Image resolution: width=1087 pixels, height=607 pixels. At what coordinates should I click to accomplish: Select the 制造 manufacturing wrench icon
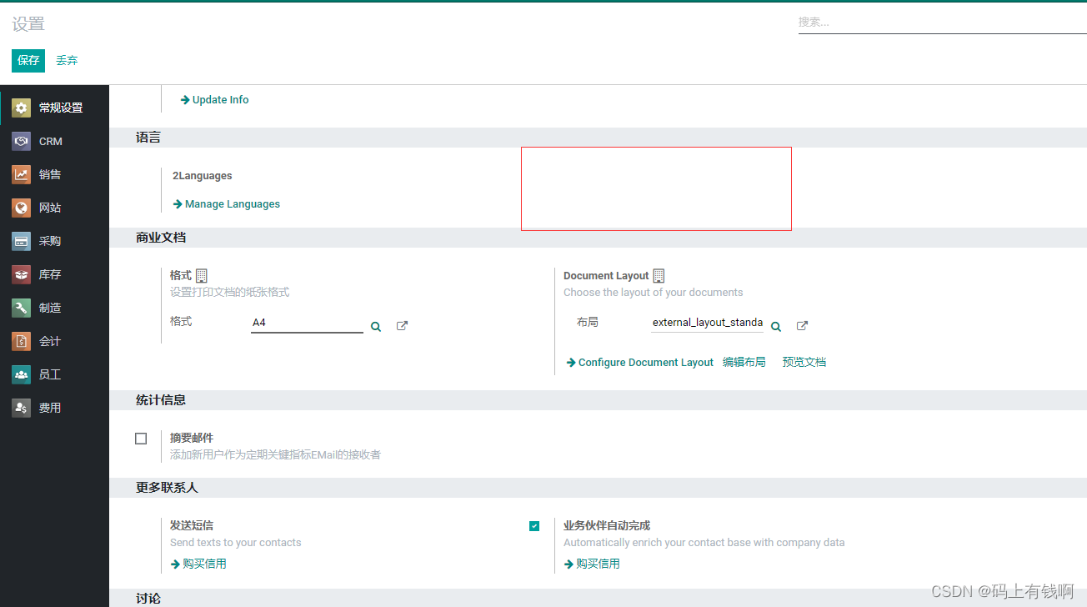20,307
